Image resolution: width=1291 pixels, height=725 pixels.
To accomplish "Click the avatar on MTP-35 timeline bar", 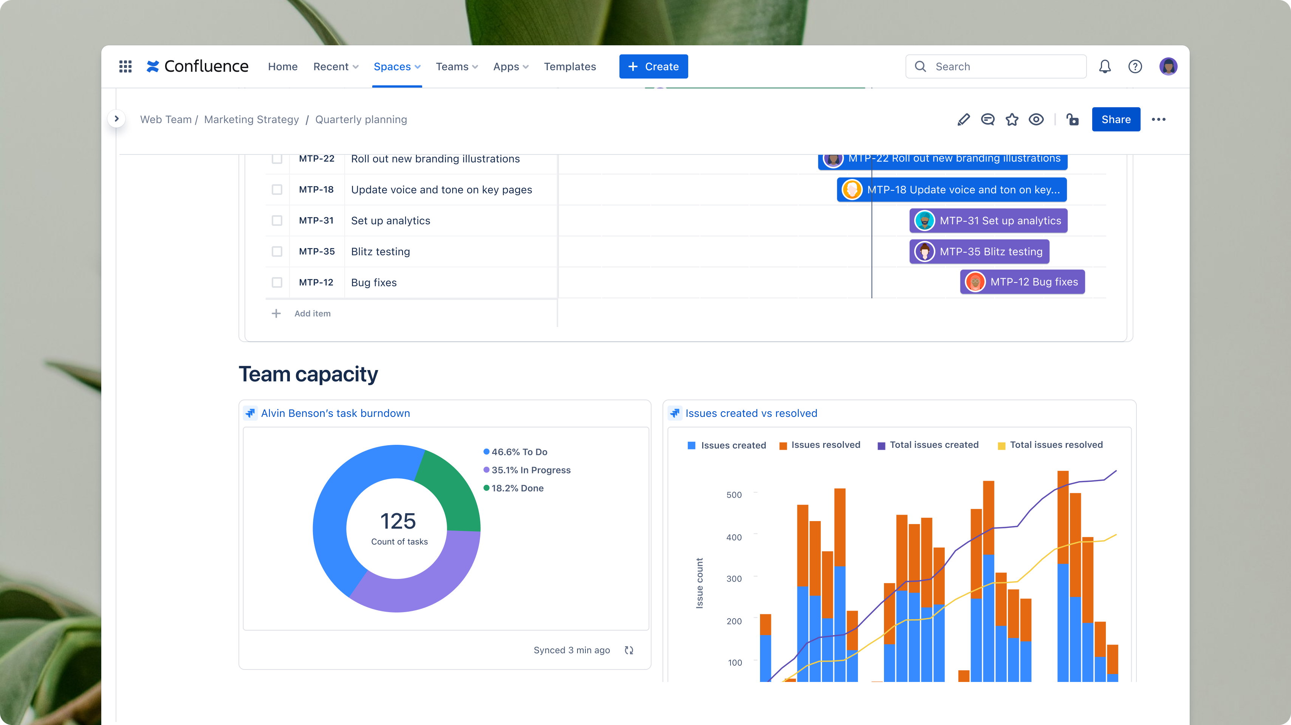I will (925, 251).
